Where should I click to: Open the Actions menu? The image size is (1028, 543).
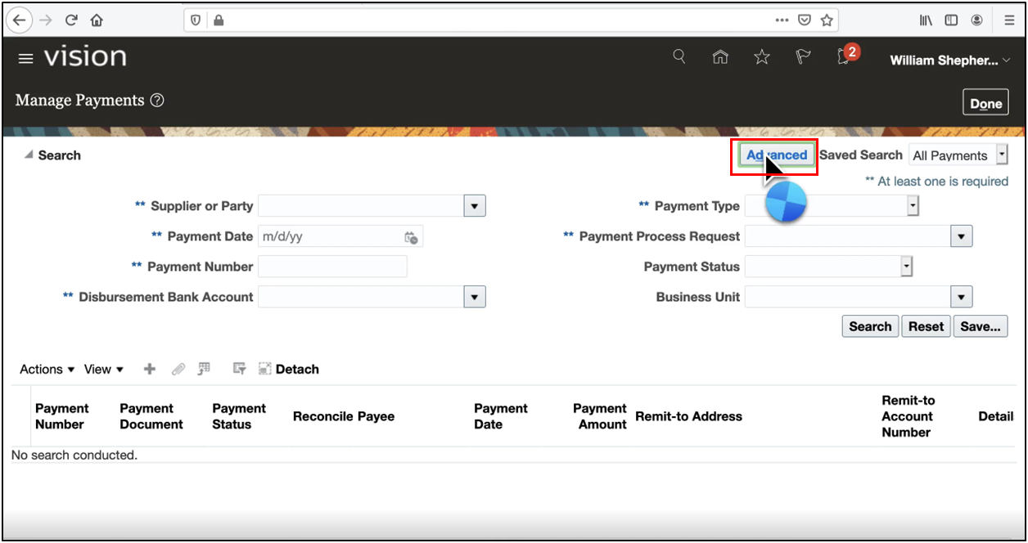click(x=47, y=370)
